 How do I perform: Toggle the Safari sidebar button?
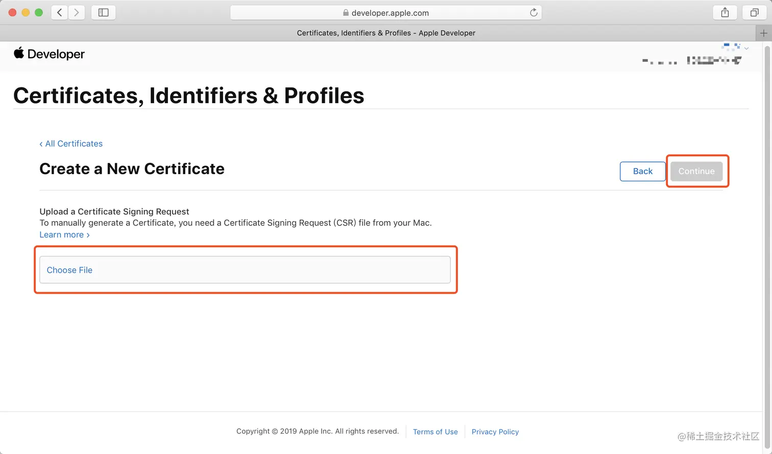click(x=104, y=12)
